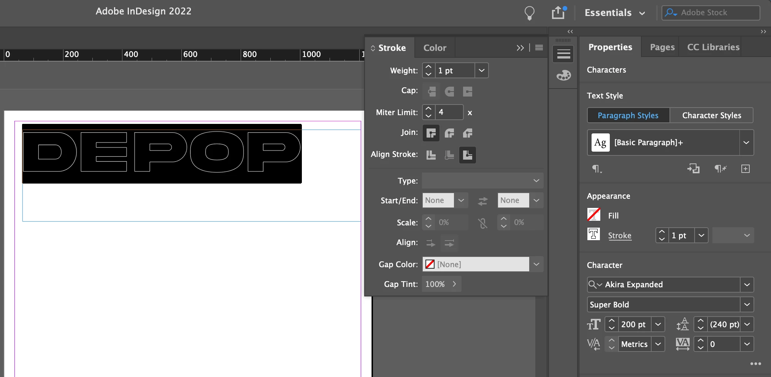Clear paragraph style overrides
771x377 pixels.
click(720, 169)
